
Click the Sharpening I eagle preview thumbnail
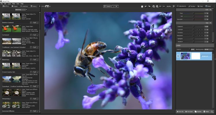[x=7, y=93]
